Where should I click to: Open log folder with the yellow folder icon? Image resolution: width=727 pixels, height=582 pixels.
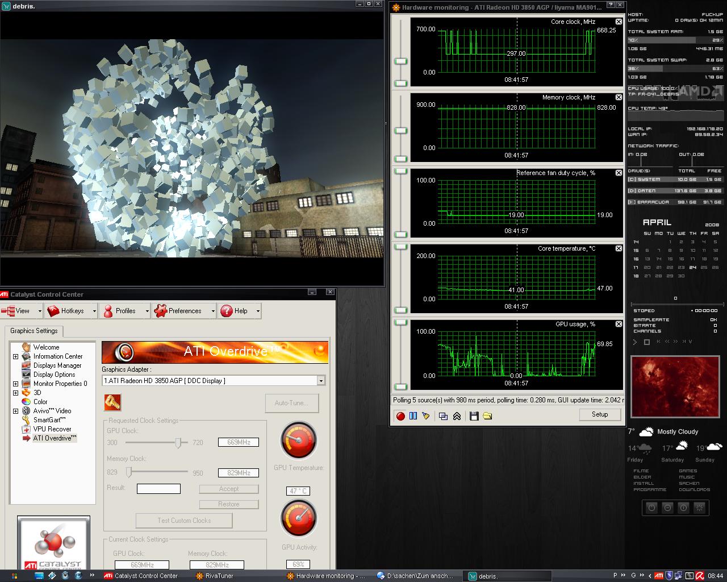pyautogui.click(x=487, y=416)
